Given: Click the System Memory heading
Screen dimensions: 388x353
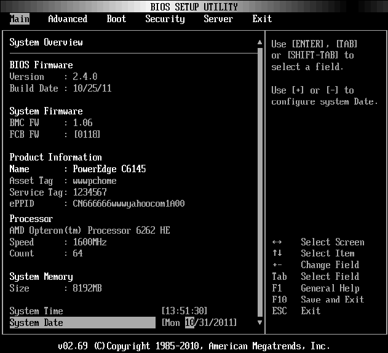Looking at the screenshot, I should [x=41, y=277].
